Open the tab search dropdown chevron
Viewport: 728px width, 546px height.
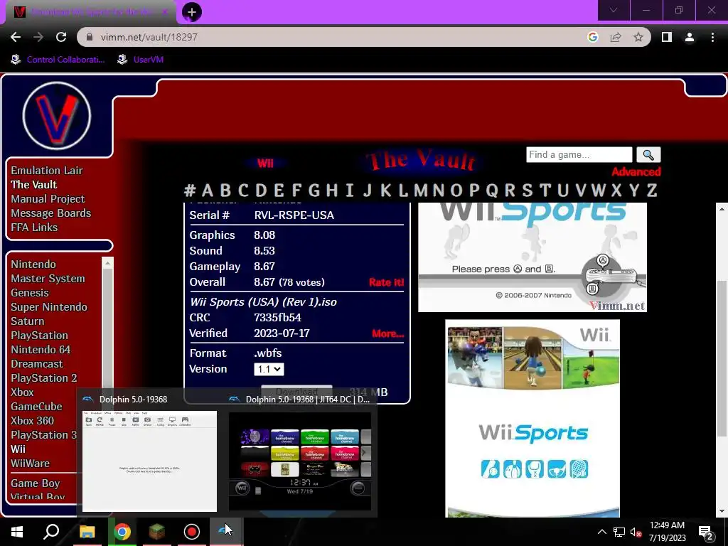point(614,10)
